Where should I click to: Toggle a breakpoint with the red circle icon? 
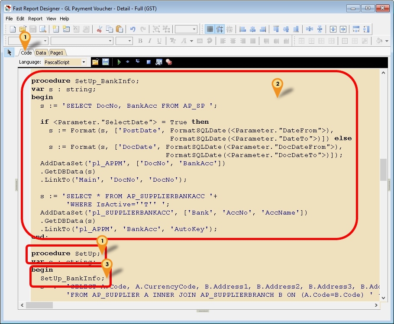[x=169, y=62]
